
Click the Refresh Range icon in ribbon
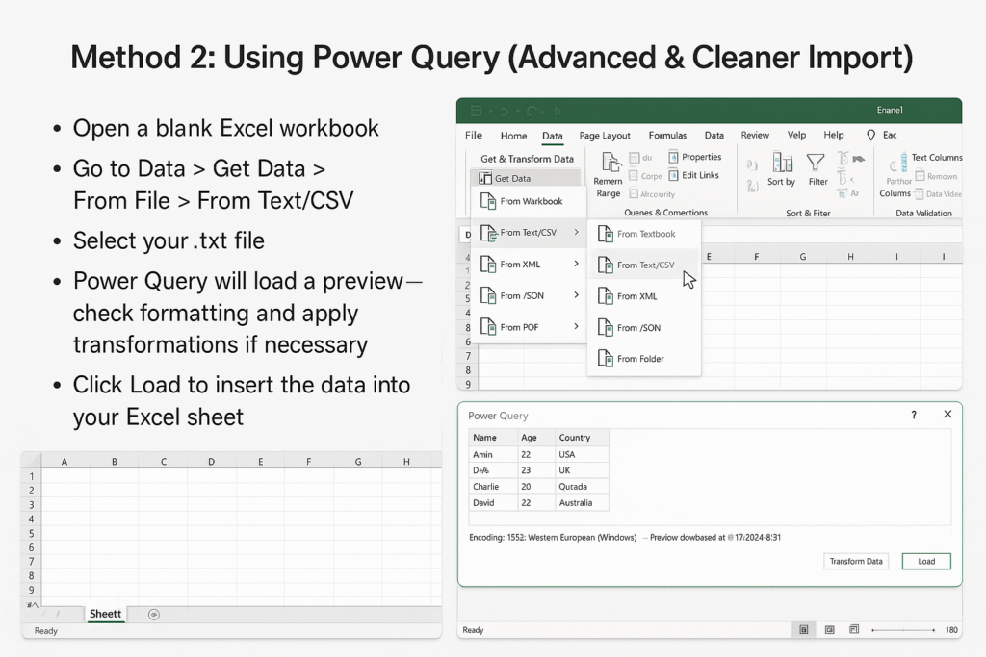click(x=609, y=164)
